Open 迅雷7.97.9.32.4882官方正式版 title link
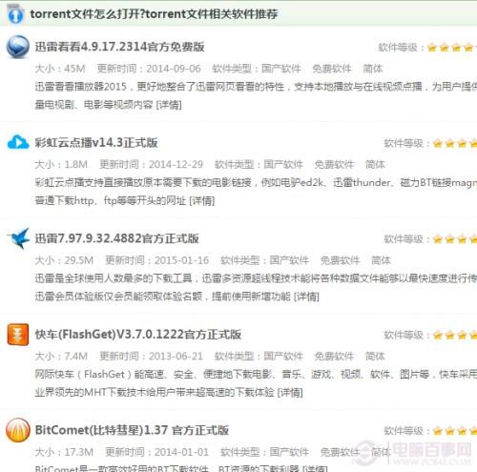This screenshot has height=472, width=477. click(x=117, y=238)
